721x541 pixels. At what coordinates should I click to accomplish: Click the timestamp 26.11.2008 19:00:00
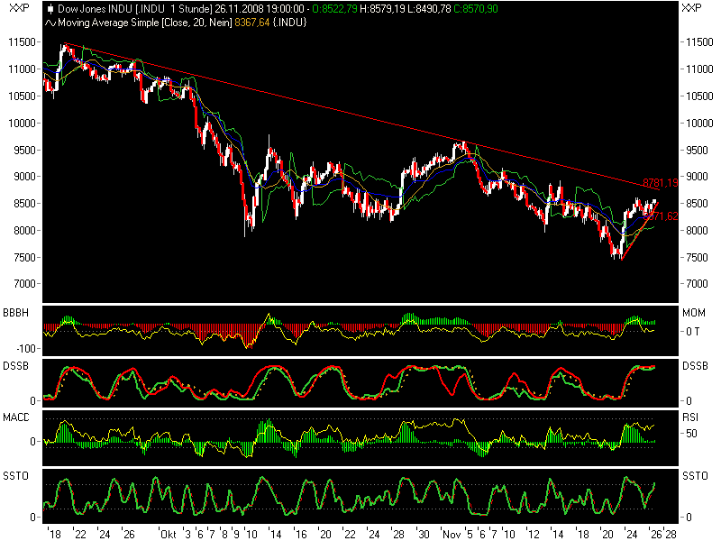[x=259, y=9]
